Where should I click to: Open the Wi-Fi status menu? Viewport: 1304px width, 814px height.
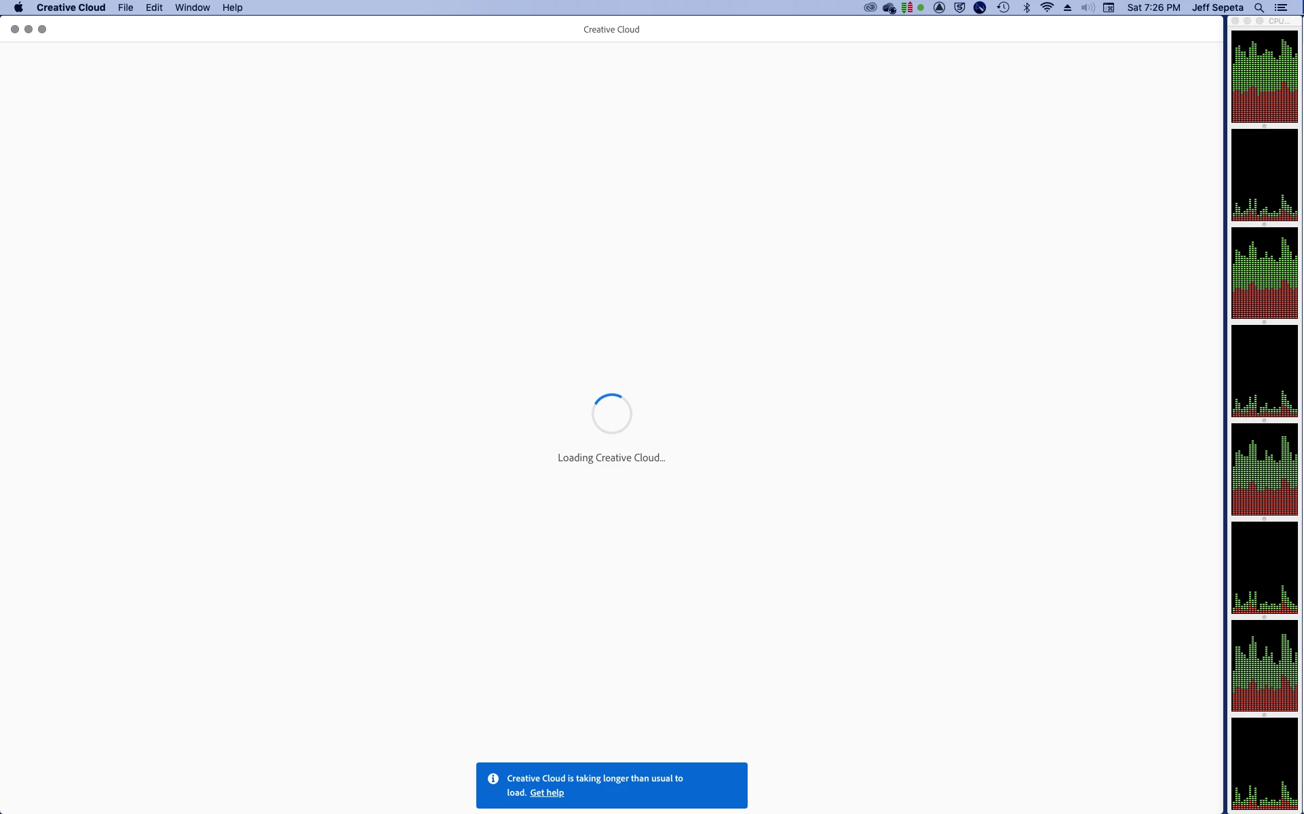(x=1047, y=7)
